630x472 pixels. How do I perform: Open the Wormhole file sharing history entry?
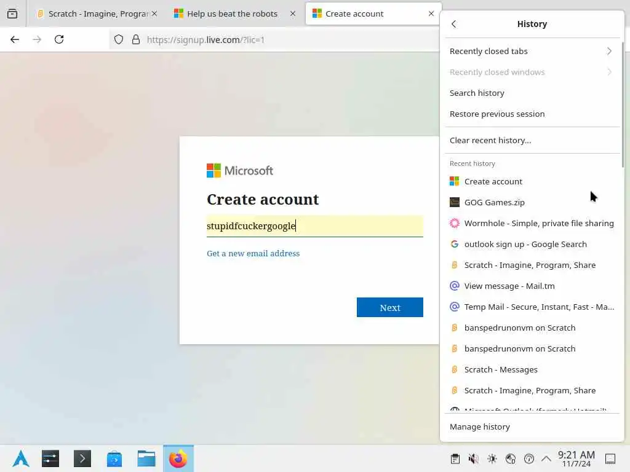pyautogui.click(x=532, y=223)
